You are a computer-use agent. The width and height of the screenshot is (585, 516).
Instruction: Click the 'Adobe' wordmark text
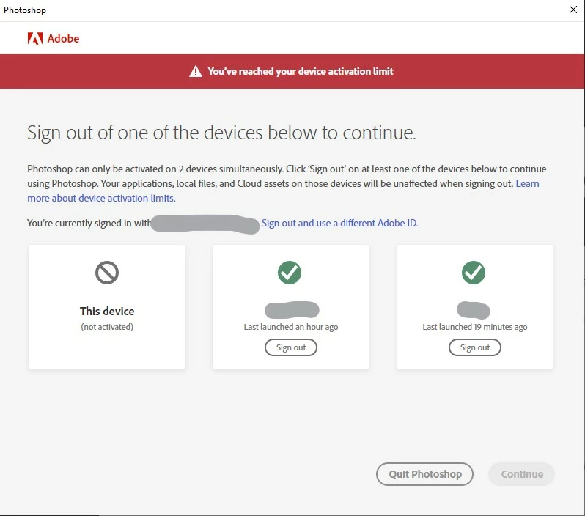point(63,39)
